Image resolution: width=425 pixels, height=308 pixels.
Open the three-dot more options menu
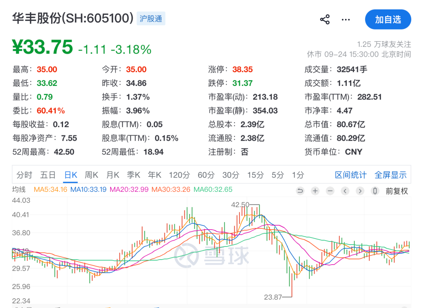pyautogui.click(x=346, y=20)
